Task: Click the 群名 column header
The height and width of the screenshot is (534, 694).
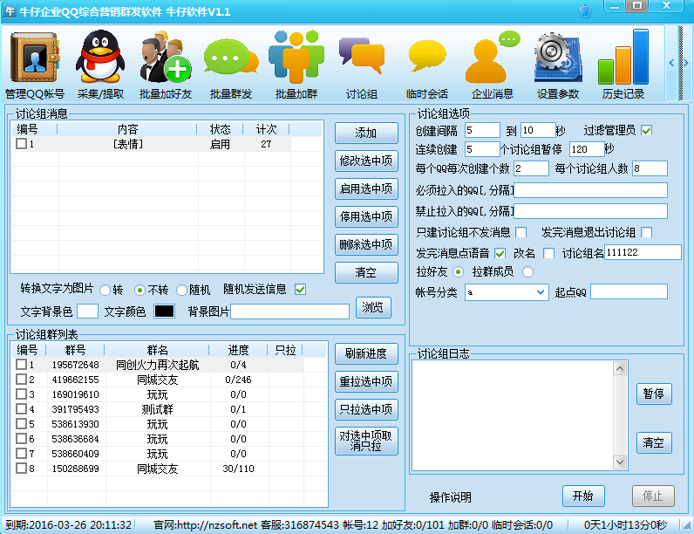Action: coord(157,350)
